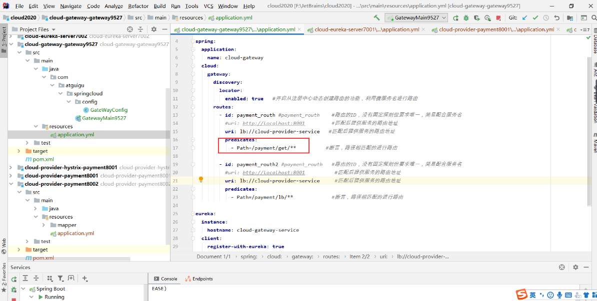Click the Git commit green checkmark
This screenshot has width=597, height=301.
[x=535, y=18]
